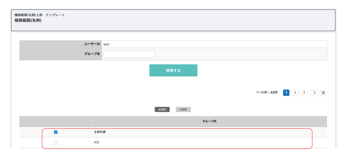Focus the グループ名 text input field
This screenshot has height=161, width=352.
pyautogui.click(x=129, y=54)
